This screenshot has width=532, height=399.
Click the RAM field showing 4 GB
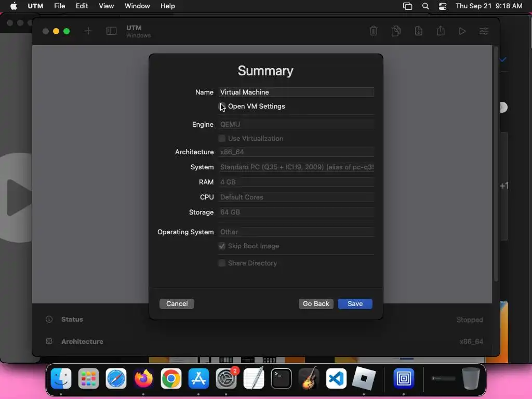pos(296,182)
